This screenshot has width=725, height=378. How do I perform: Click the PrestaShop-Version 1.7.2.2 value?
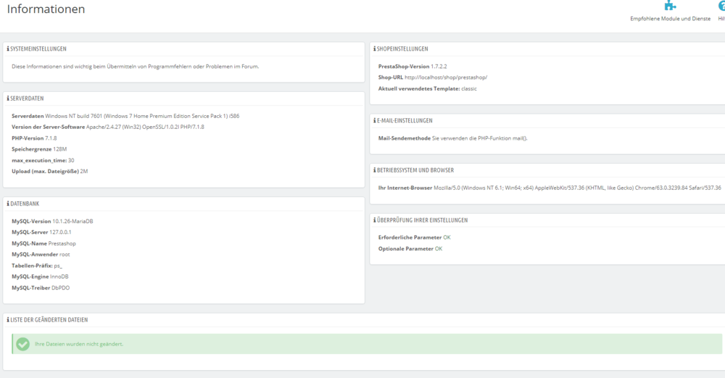coord(439,67)
